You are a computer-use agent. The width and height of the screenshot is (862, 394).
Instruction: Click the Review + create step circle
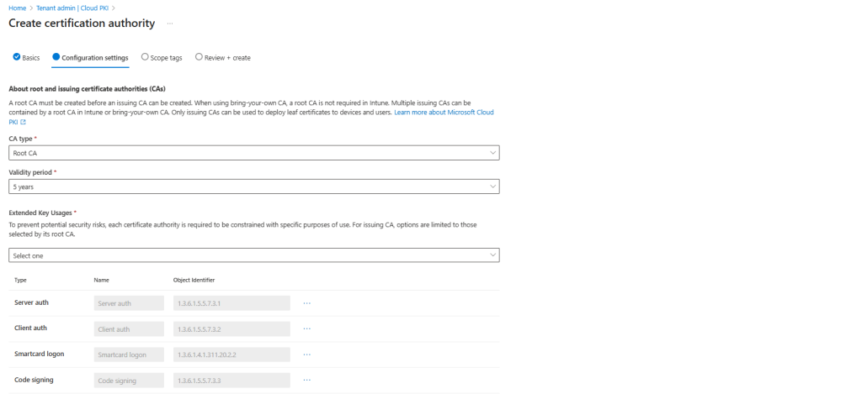point(199,57)
